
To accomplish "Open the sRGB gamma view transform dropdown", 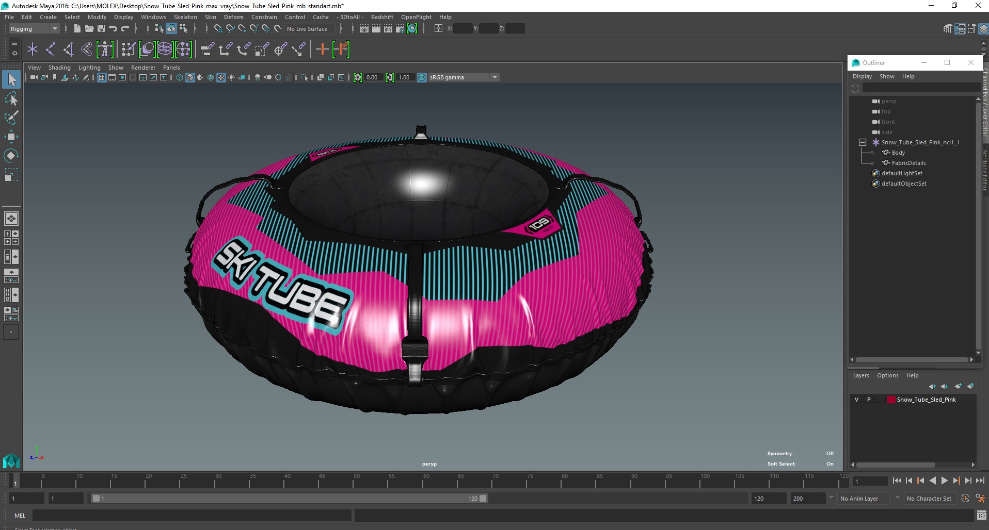I will pos(464,77).
